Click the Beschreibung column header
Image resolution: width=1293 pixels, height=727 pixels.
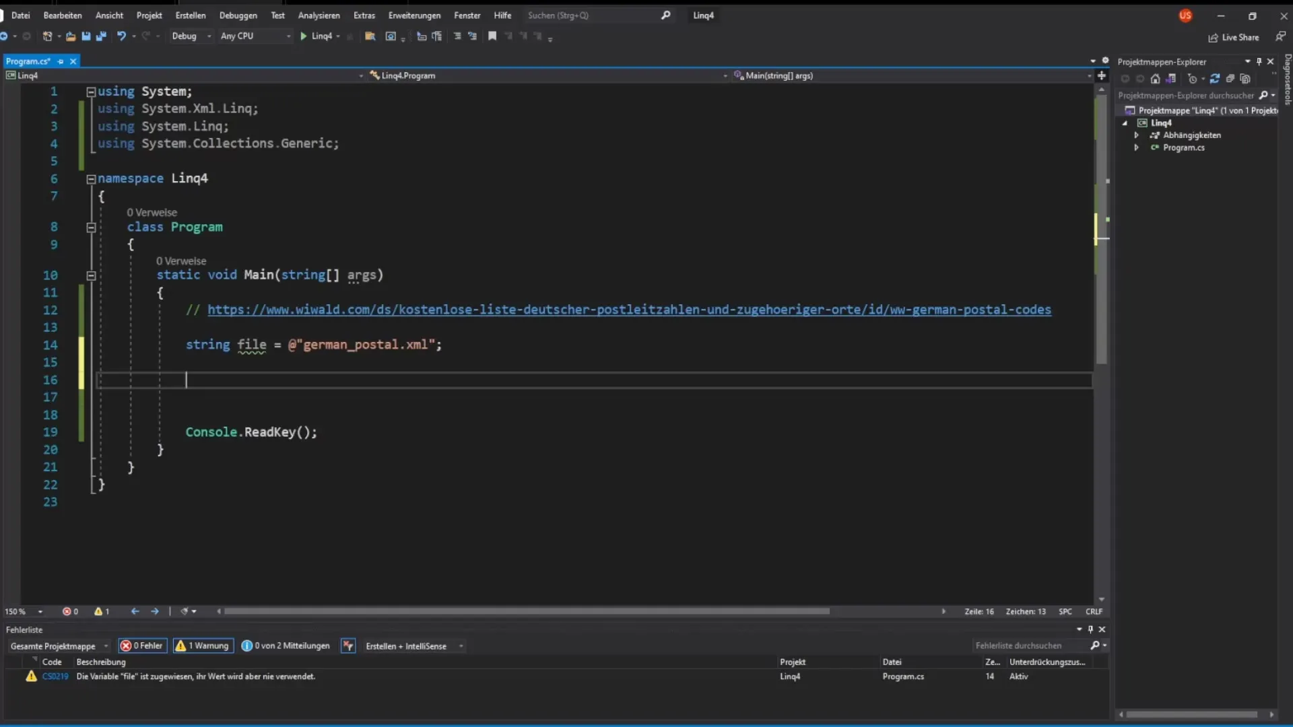(101, 662)
